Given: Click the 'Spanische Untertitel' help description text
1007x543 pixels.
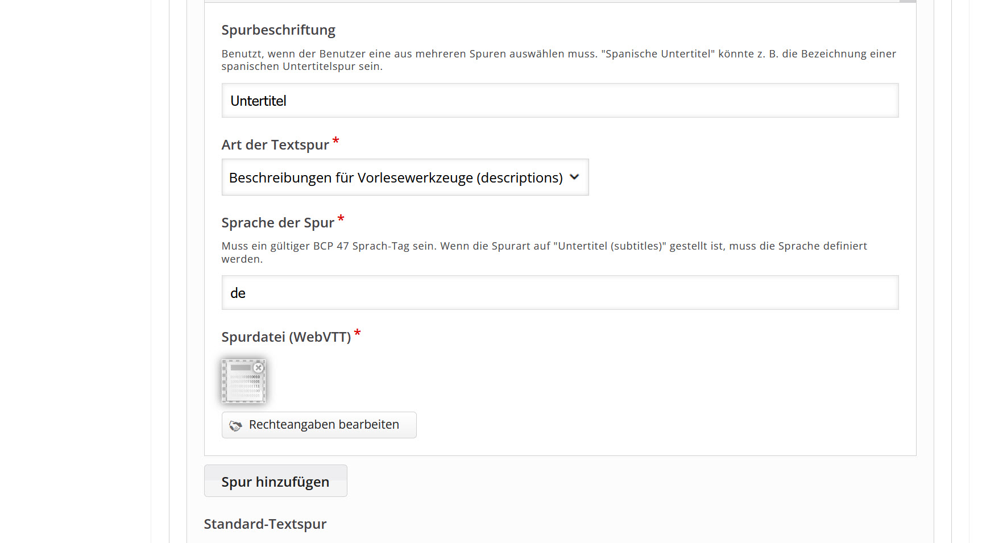Looking at the screenshot, I should pyautogui.click(x=558, y=60).
